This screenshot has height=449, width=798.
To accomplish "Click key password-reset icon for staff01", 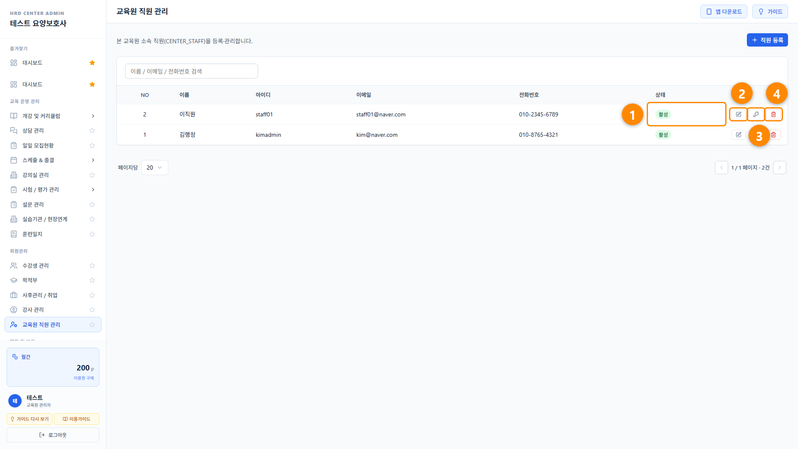I will click(756, 114).
